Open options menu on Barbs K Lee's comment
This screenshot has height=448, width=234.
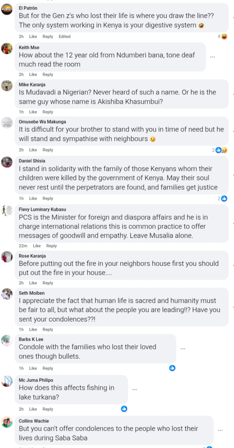183,349
